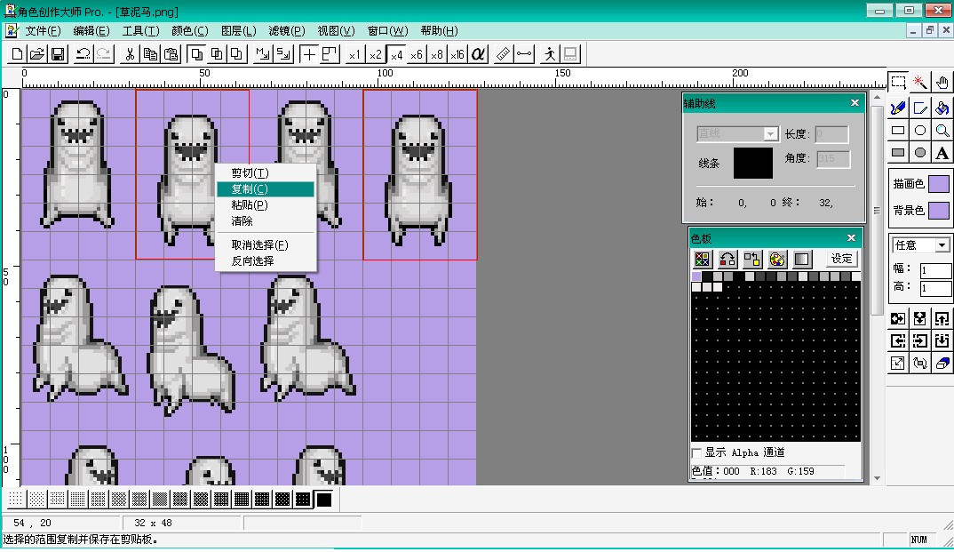This screenshot has height=552, width=954.
Task: Click the 设定 button in 色板 panel
Action: click(x=842, y=259)
